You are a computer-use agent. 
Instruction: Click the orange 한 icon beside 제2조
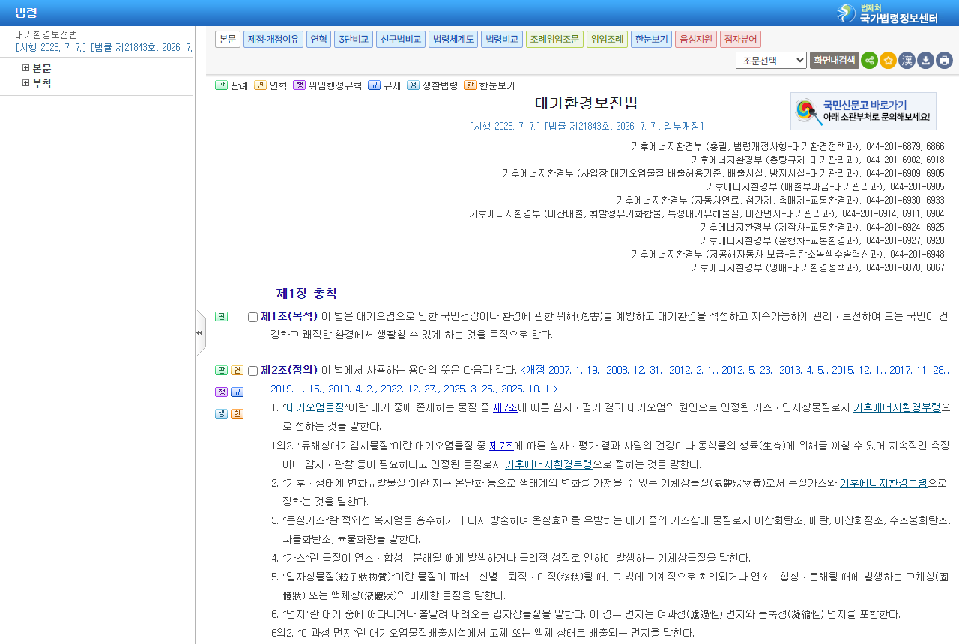point(237,413)
